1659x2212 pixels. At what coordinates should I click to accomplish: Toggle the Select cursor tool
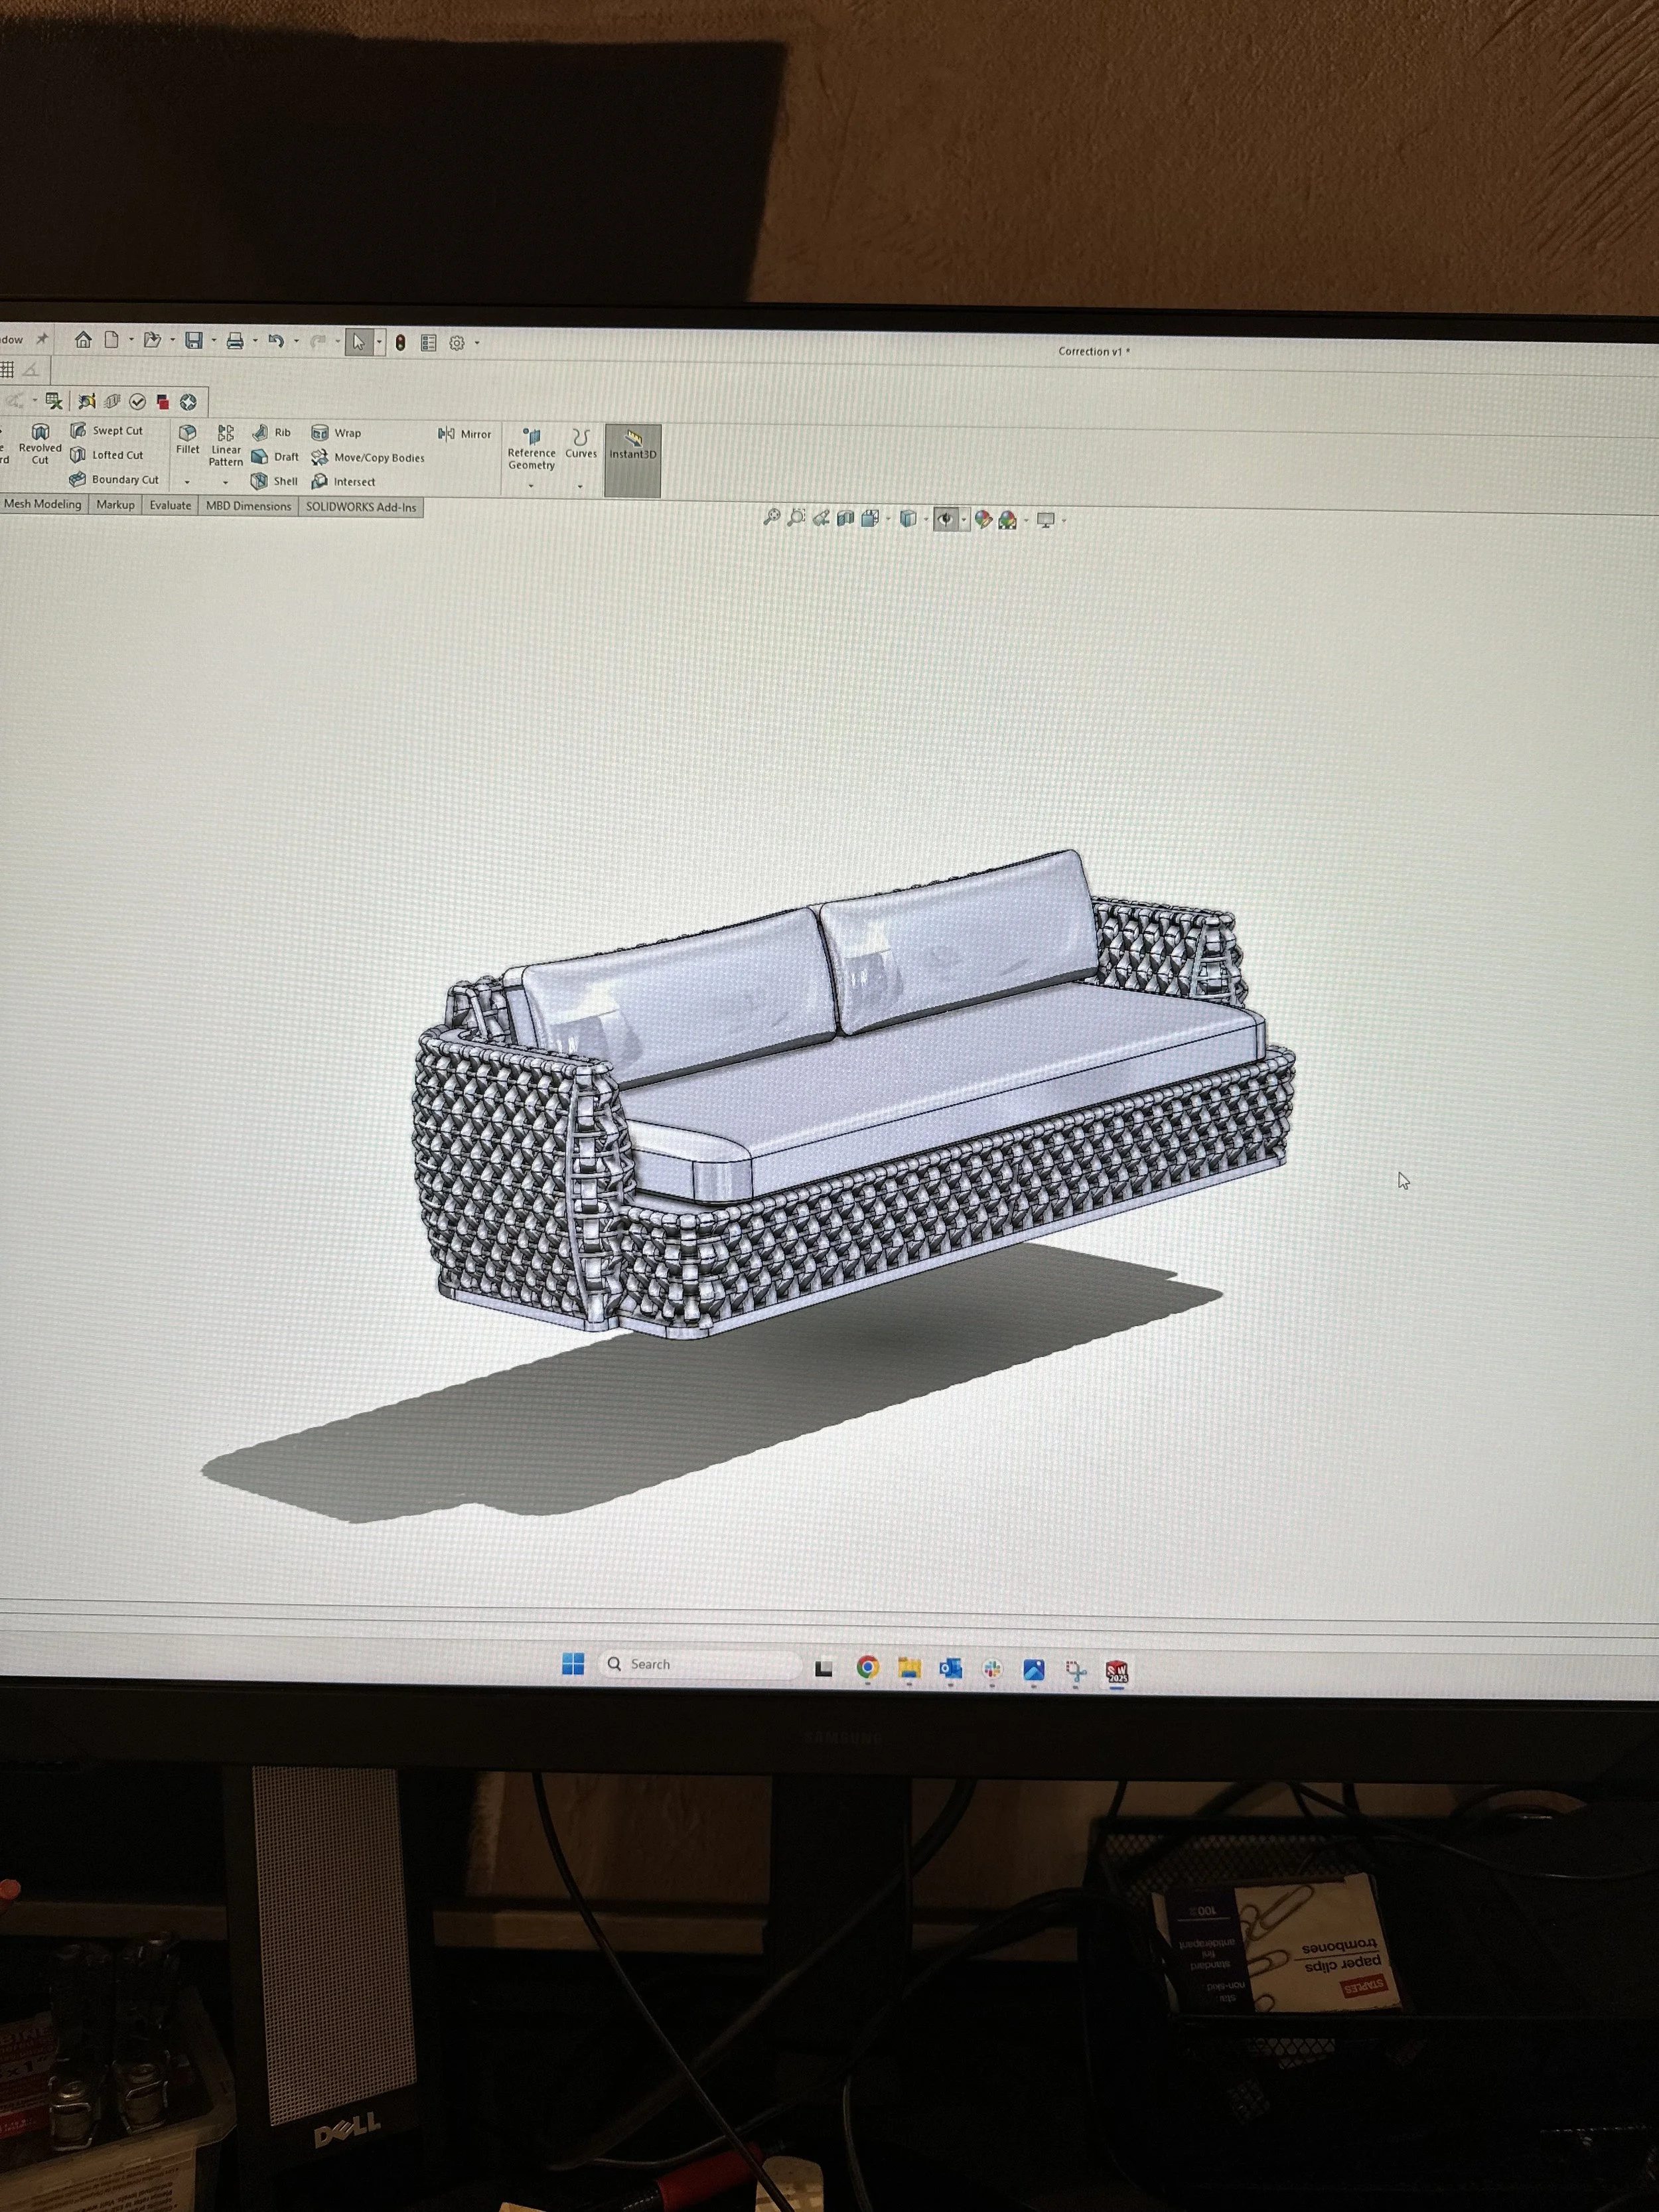pyautogui.click(x=358, y=343)
